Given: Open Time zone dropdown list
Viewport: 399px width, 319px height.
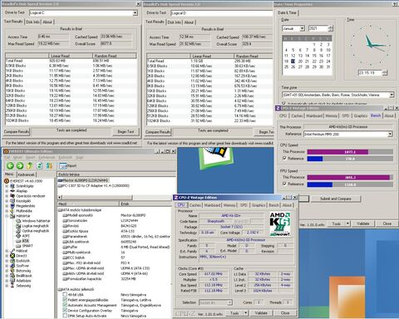Looking at the screenshot, I should pyautogui.click(x=392, y=95).
